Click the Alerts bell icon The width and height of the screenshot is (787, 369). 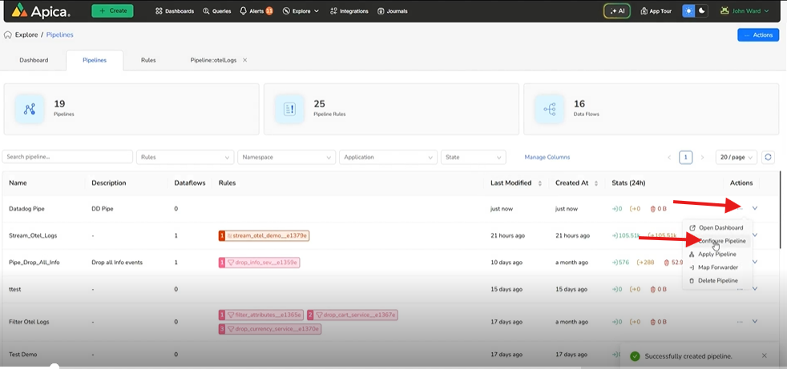244,11
